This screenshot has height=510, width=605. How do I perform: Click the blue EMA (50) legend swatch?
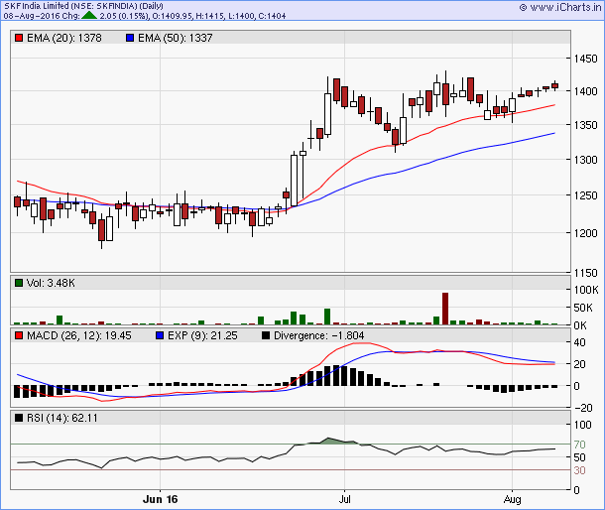(130, 38)
